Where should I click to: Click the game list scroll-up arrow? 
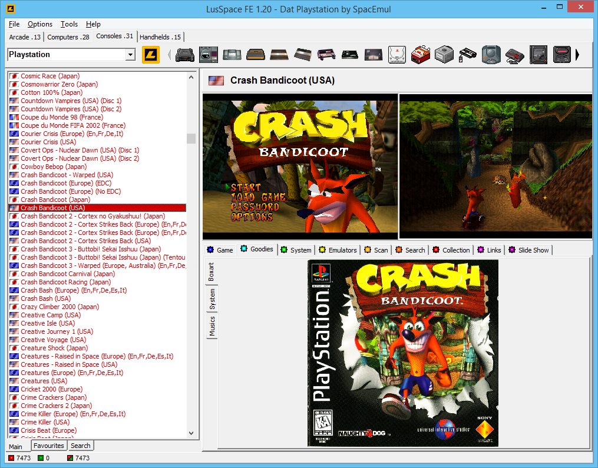pos(191,77)
